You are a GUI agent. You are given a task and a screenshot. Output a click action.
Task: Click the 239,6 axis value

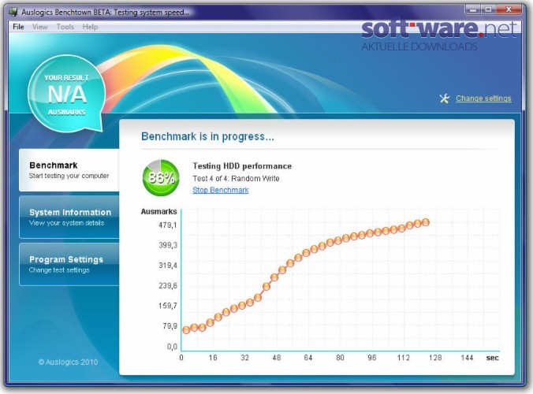pyautogui.click(x=168, y=285)
